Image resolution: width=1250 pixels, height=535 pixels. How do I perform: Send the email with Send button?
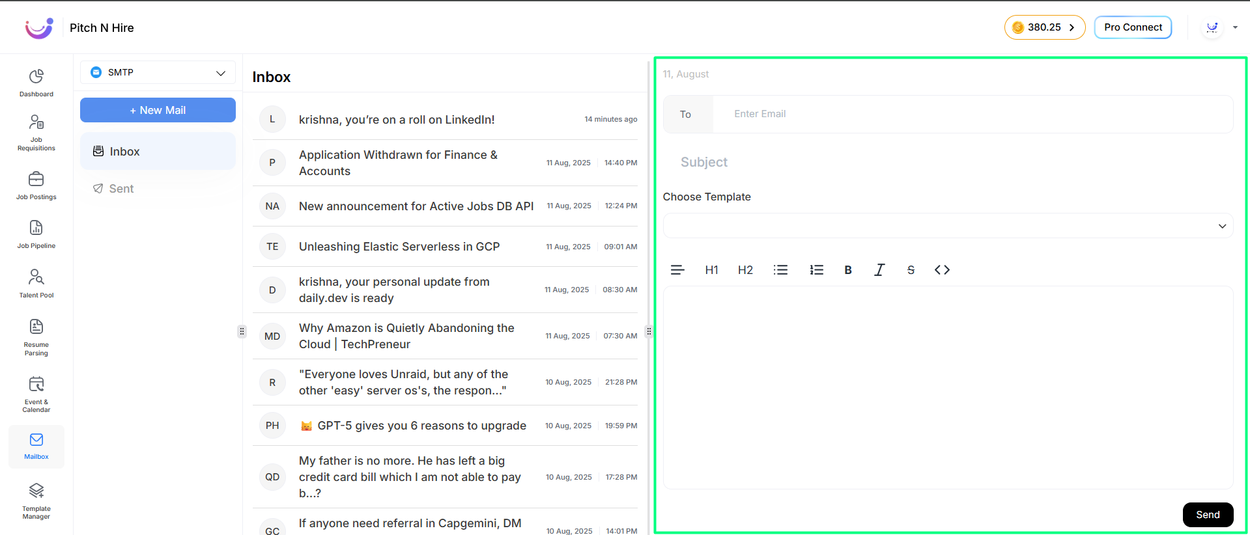tap(1208, 515)
